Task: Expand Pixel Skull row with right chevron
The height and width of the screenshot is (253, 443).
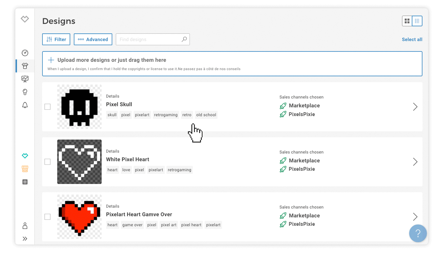Action: pyautogui.click(x=415, y=107)
